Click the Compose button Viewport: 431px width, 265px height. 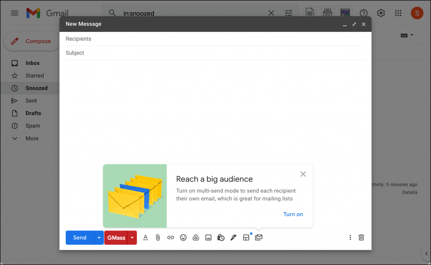[32, 41]
